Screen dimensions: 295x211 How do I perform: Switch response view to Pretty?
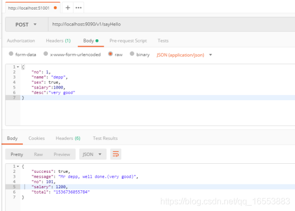click(x=17, y=154)
